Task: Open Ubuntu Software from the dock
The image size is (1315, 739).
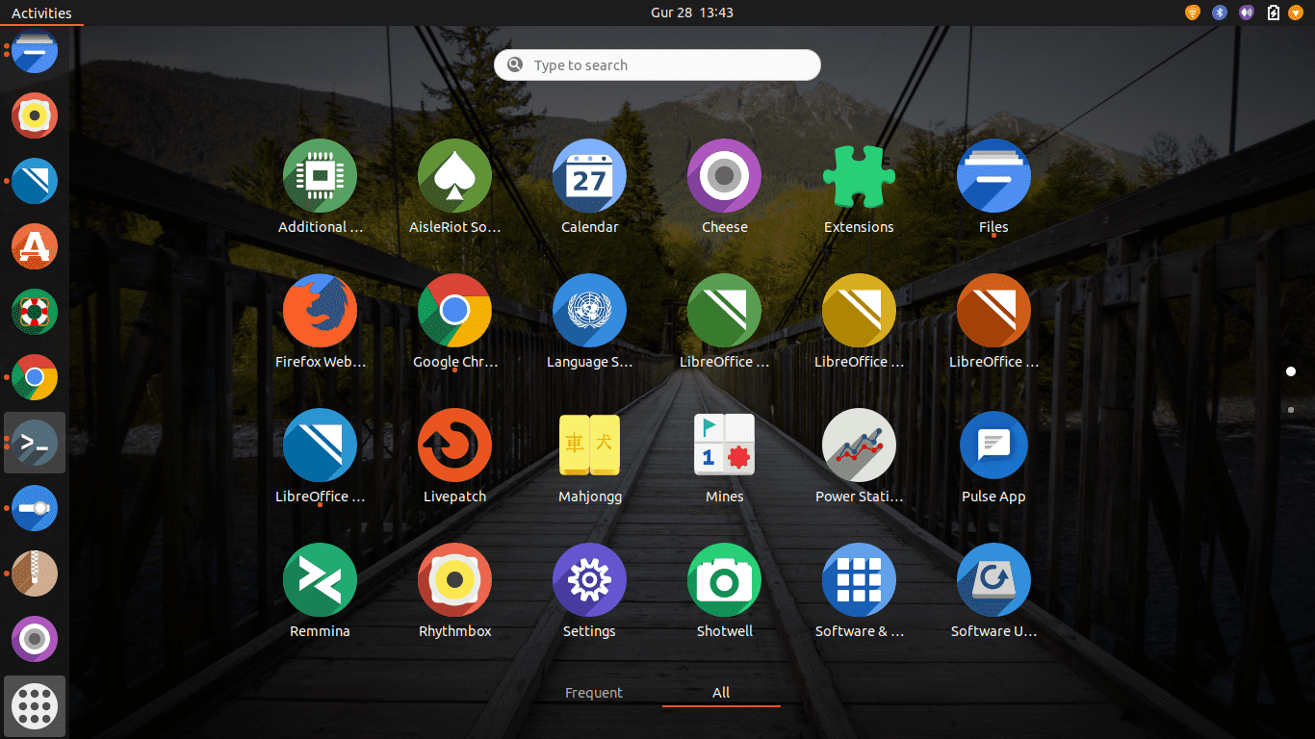Action: (x=35, y=246)
